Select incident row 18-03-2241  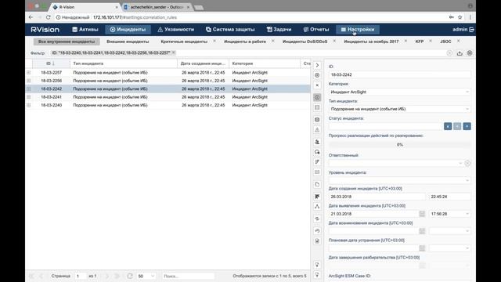pos(168,97)
